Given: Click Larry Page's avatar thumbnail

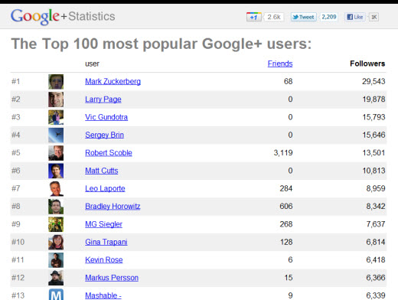Looking at the screenshot, I should click(x=56, y=99).
